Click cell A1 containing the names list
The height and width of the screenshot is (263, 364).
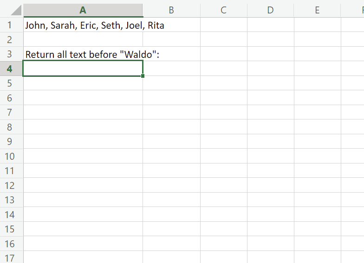point(83,25)
